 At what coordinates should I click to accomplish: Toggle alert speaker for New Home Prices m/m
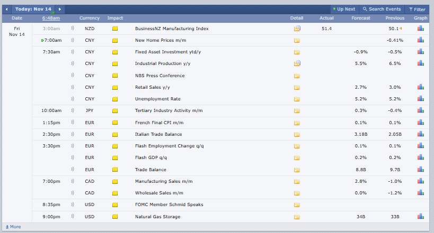click(72, 40)
